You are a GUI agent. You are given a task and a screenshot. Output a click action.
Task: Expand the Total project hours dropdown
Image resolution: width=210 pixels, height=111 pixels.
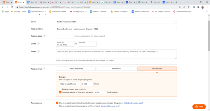point(70,84)
